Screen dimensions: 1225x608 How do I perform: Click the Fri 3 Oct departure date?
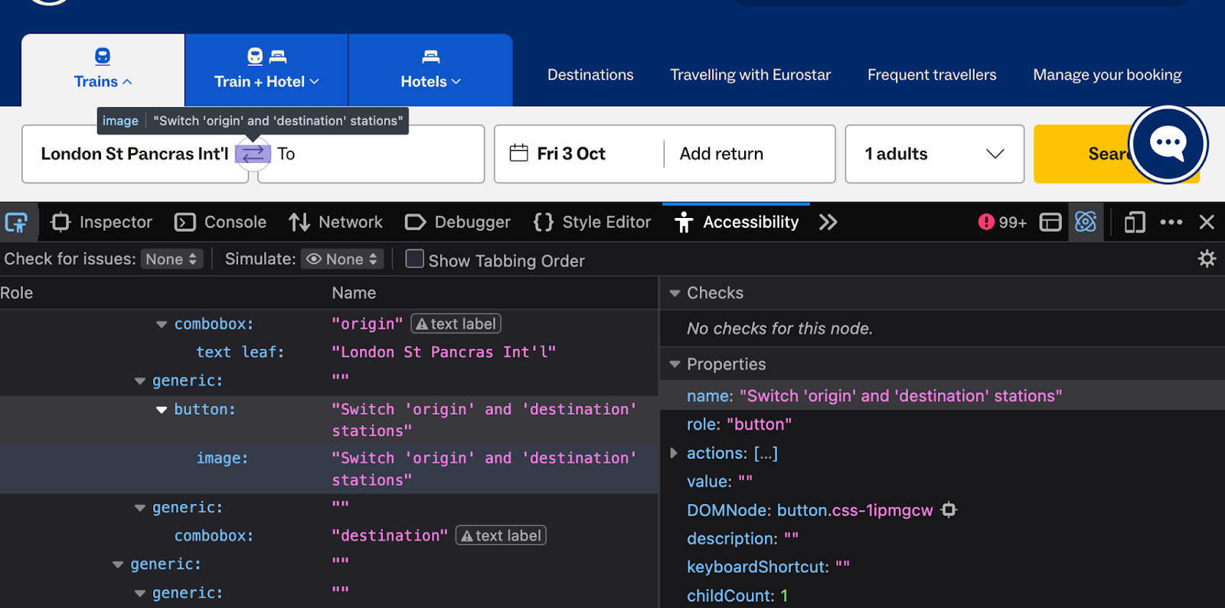click(x=571, y=154)
